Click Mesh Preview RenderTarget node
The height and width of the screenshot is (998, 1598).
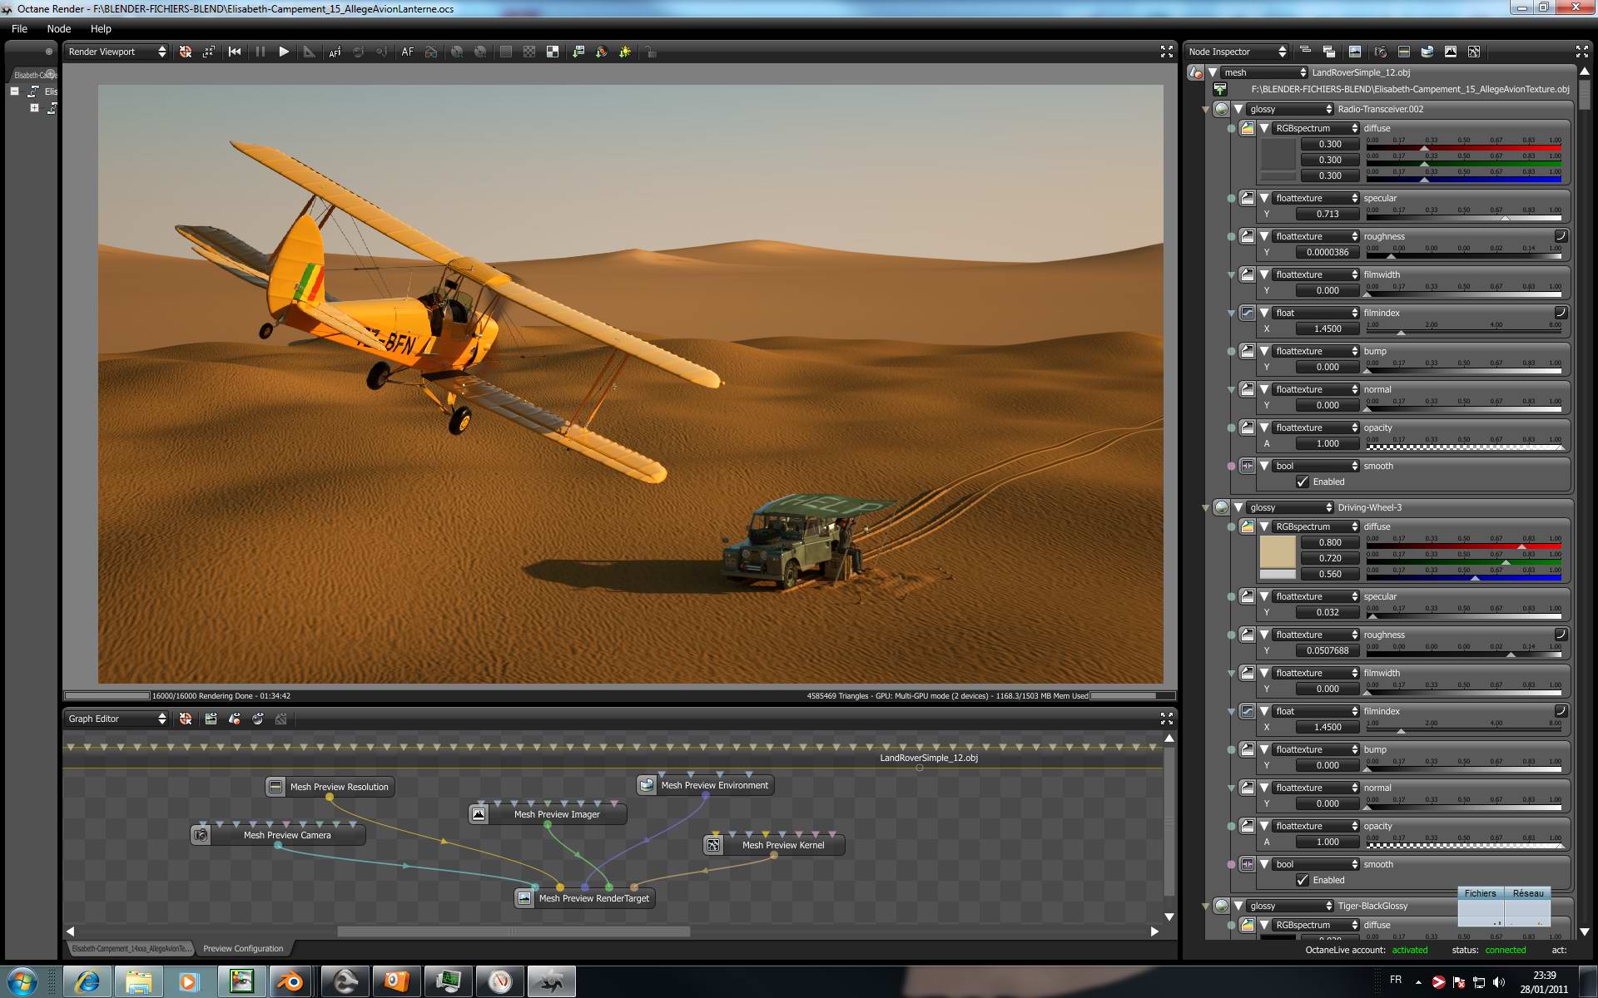pyautogui.click(x=593, y=898)
